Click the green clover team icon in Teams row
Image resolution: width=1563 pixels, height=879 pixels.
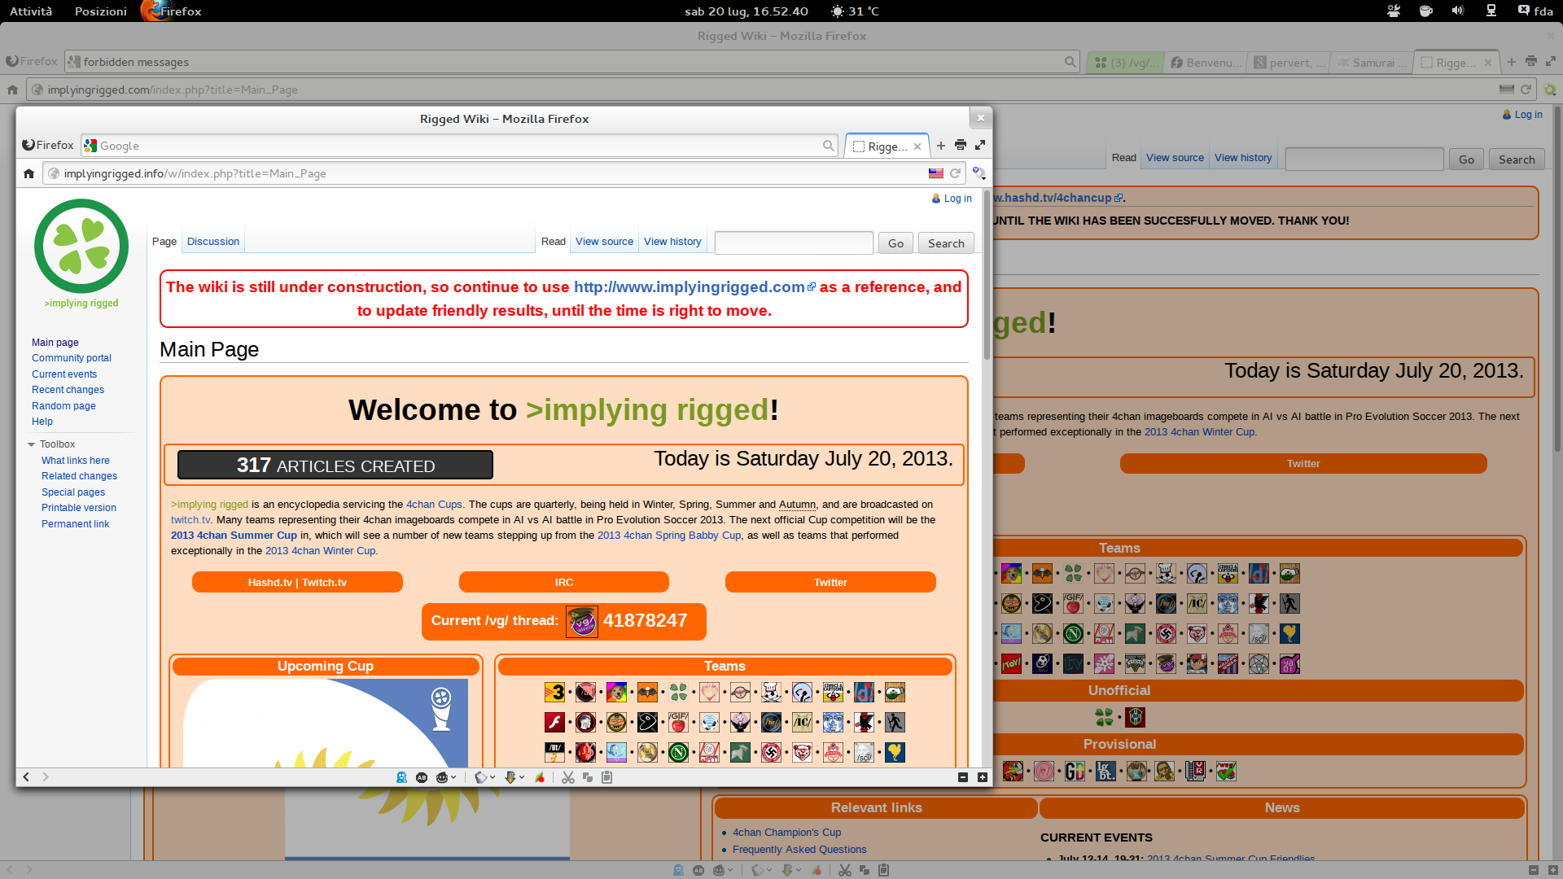coord(678,693)
